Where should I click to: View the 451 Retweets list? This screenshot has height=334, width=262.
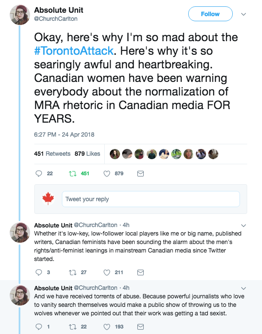52,154
